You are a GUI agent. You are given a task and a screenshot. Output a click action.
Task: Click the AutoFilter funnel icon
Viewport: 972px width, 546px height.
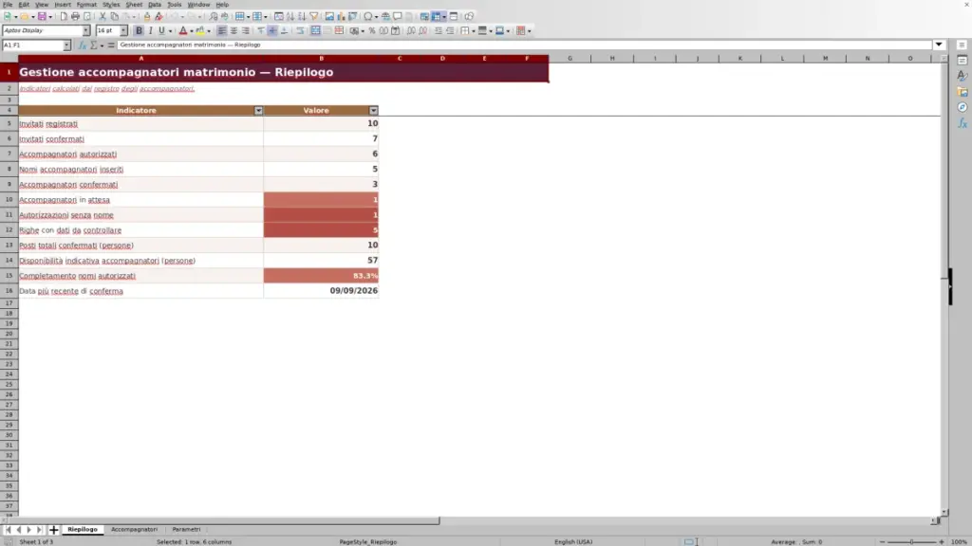pyautogui.click(x=314, y=17)
